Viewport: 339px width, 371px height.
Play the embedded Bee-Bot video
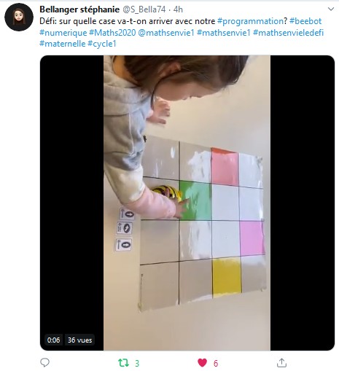(187, 203)
